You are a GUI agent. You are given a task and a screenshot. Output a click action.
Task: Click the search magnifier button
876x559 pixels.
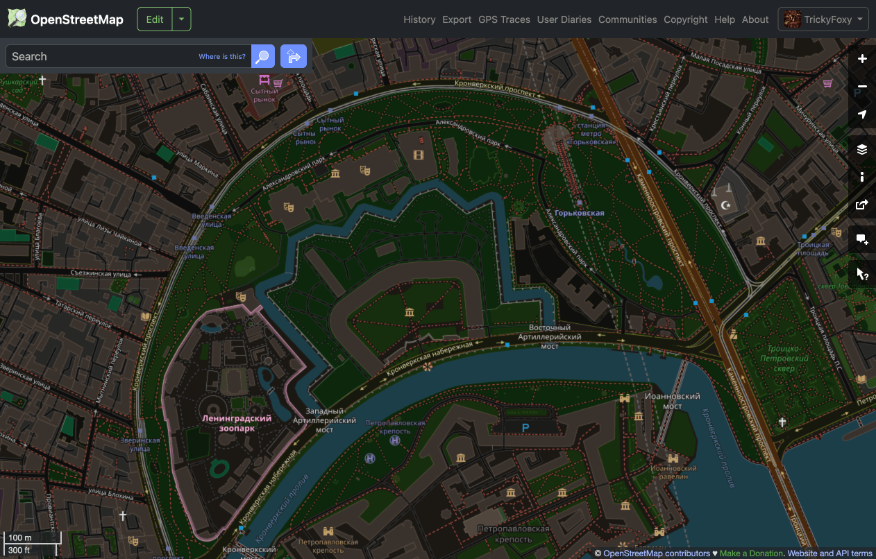262,56
